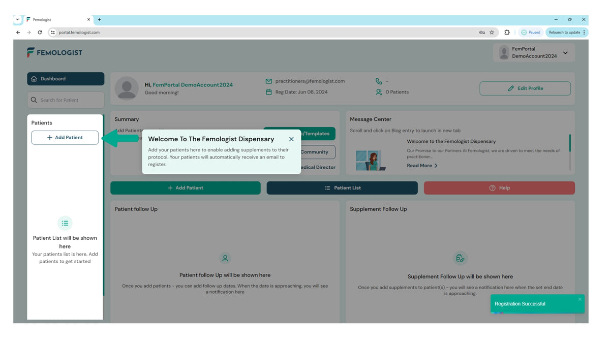Click the Edit Profile button

coord(525,88)
